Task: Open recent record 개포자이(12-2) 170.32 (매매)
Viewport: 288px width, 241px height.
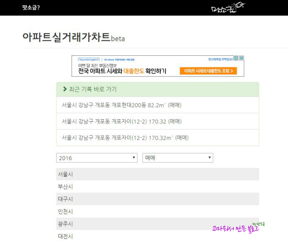Action: coord(158,121)
